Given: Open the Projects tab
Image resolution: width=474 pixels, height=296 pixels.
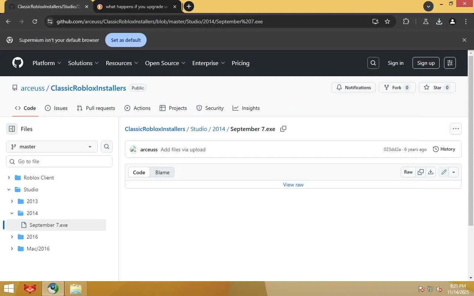Looking at the screenshot, I should 173,108.
